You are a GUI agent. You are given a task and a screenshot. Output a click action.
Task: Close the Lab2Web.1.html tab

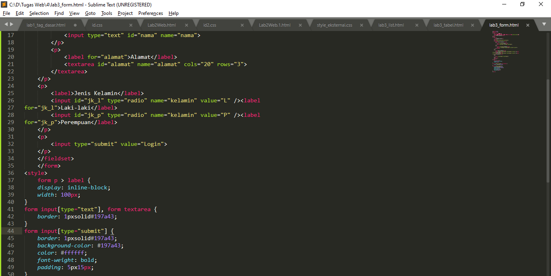tap(300, 25)
